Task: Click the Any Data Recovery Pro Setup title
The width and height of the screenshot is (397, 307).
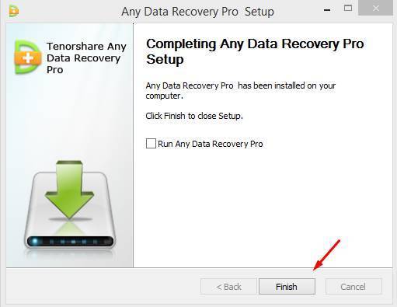Action: (x=197, y=12)
